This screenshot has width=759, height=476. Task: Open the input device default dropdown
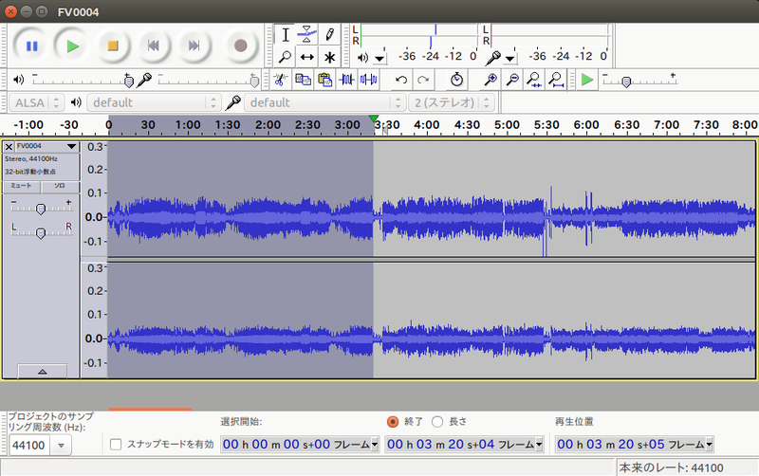(x=324, y=102)
